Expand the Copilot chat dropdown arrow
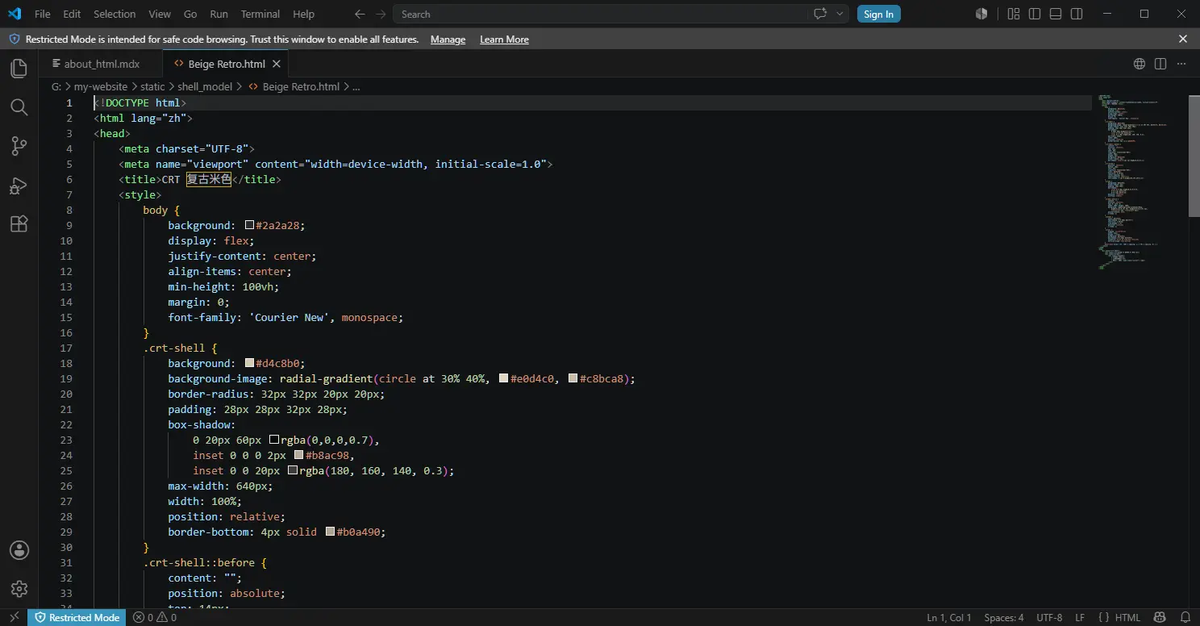The width and height of the screenshot is (1200, 626). click(841, 14)
